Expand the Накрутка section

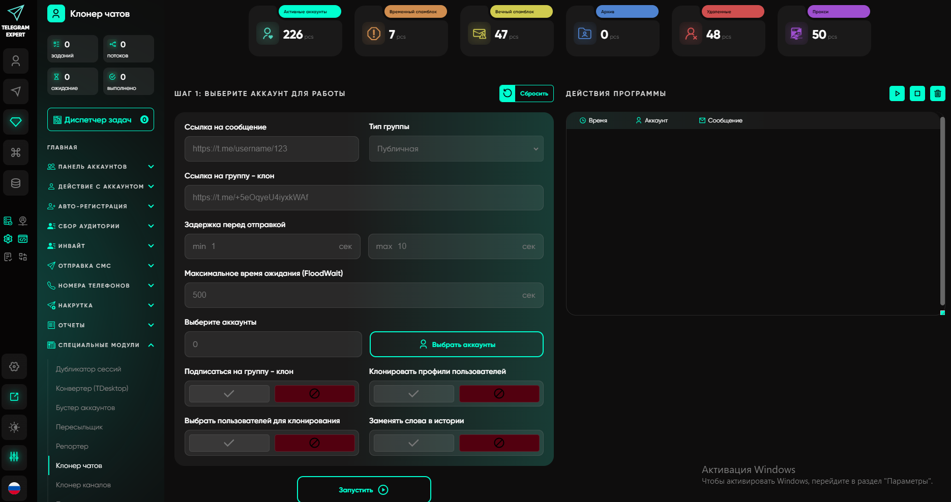click(x=101, y=305)
